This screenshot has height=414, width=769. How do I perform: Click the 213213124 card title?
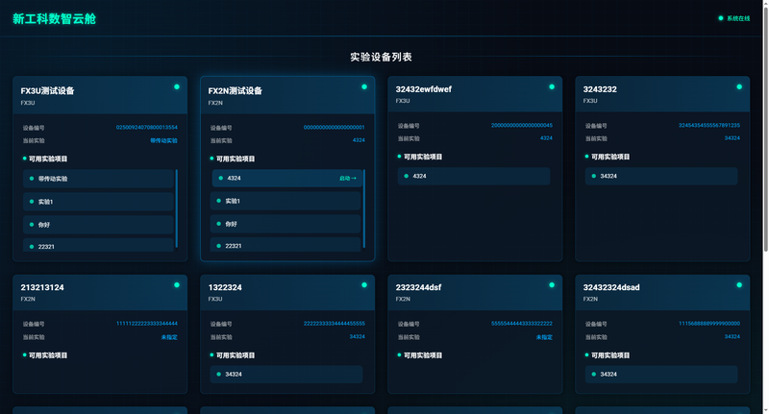(x=42, y=287)
